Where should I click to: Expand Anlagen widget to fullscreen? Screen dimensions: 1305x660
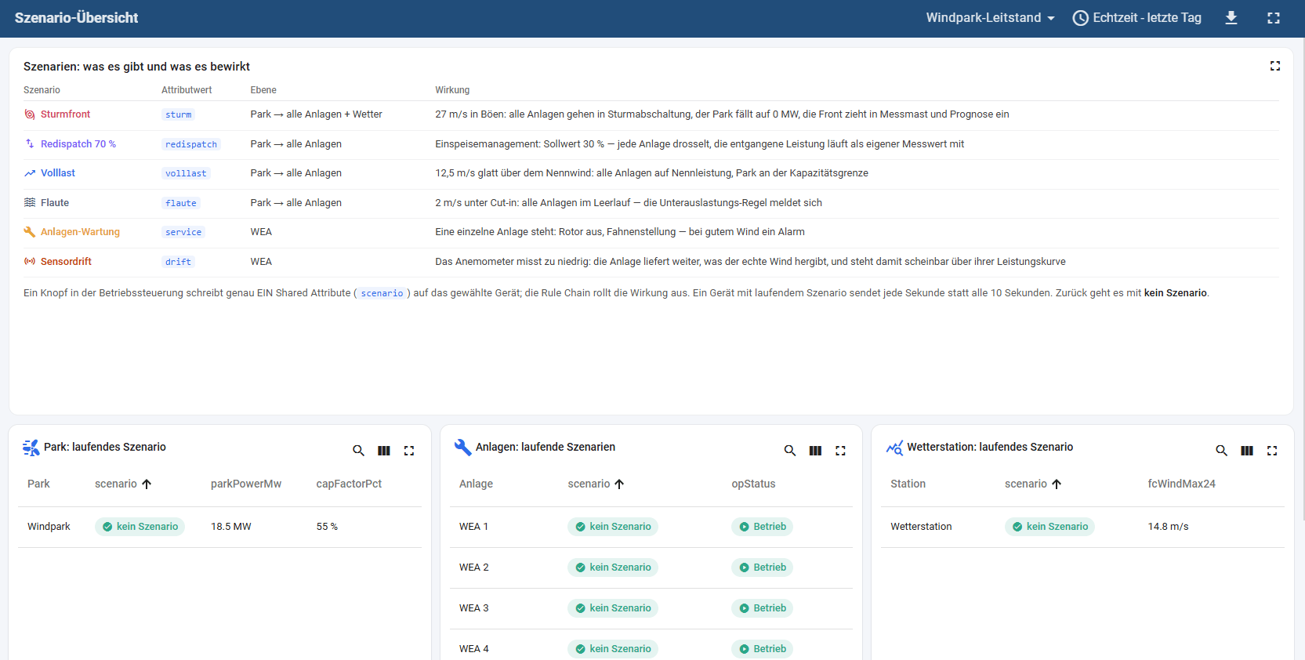pyautogui.click(x=841, y=451)
